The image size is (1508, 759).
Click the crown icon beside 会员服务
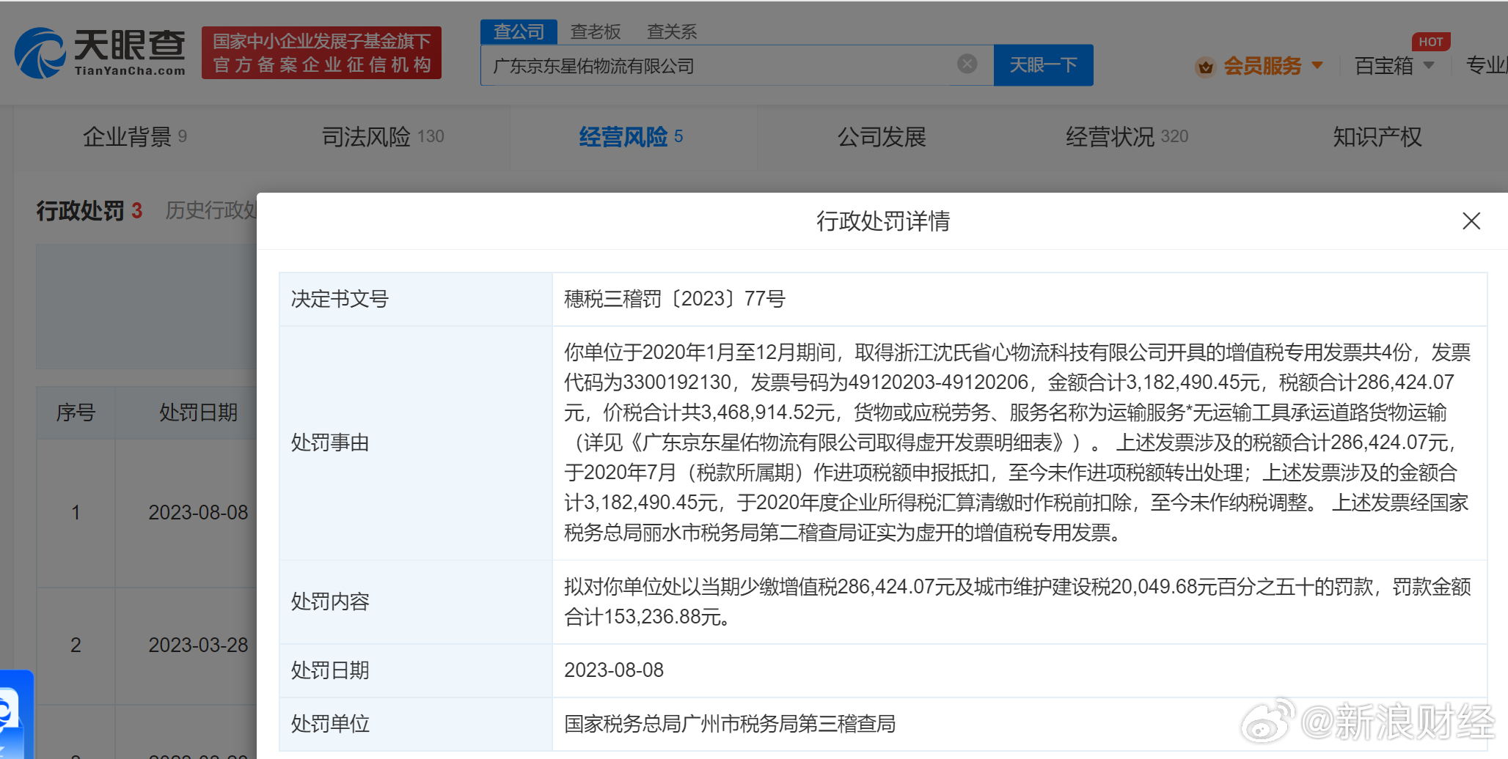point(1205,67)
